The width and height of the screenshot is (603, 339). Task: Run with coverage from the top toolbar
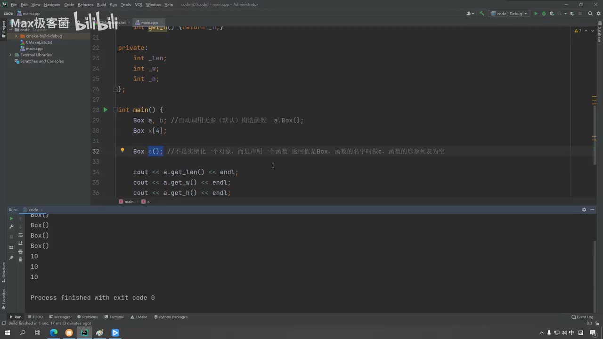(552, 14)
